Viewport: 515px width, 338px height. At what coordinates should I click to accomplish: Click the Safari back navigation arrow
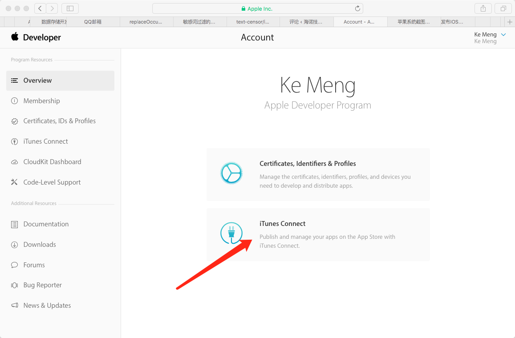40,8
